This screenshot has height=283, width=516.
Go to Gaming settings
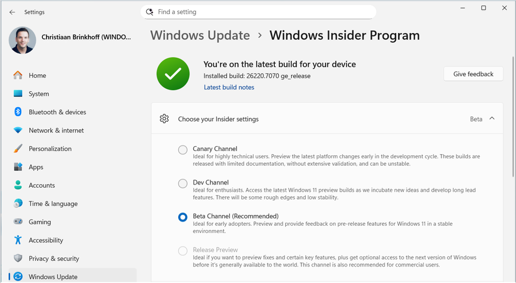coord(72,222)
